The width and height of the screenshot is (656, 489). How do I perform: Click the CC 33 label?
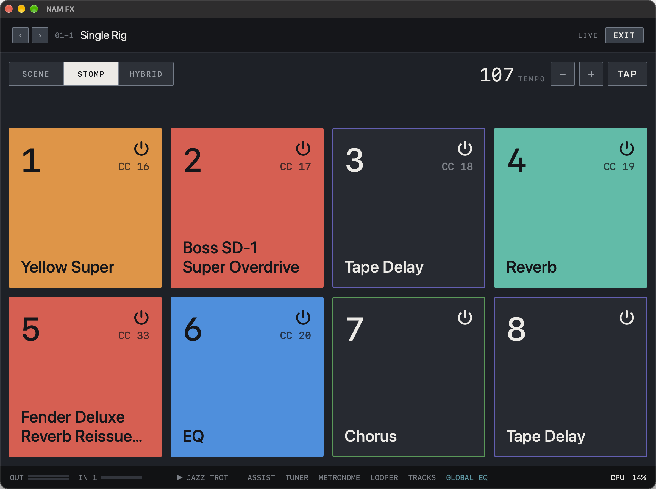(x=134, y=335)
